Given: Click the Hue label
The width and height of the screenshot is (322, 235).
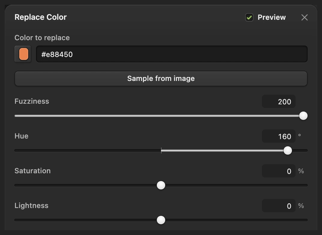Looking at the screenshot, I should tap(21, 136).
